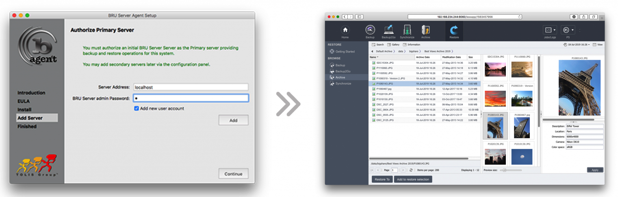618x197 pixels.
Task: Click browser forward button
Action: coord(350,17)
